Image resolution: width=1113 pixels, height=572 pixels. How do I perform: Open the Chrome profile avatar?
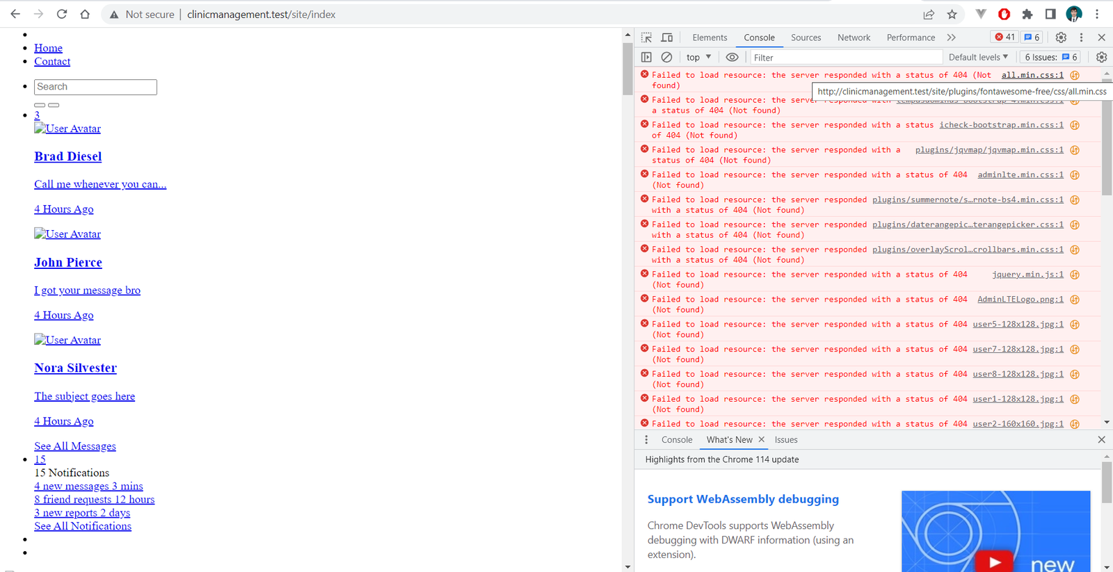pyautogui.click(x=1074, y=14)
